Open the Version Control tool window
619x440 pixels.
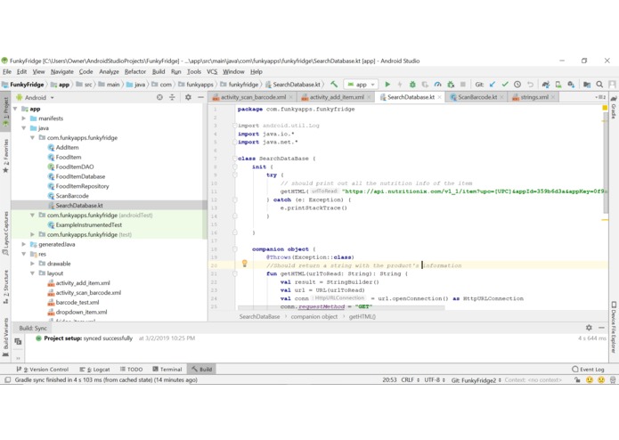tap(43, 370)
